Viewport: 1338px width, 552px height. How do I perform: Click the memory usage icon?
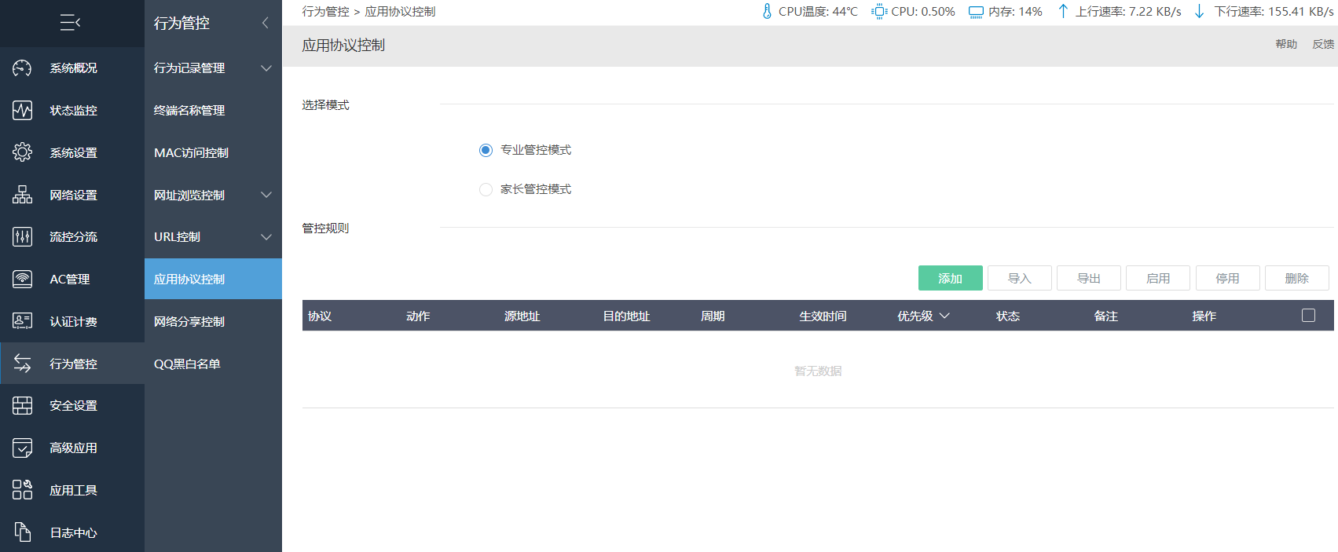(x=976, y=12)
